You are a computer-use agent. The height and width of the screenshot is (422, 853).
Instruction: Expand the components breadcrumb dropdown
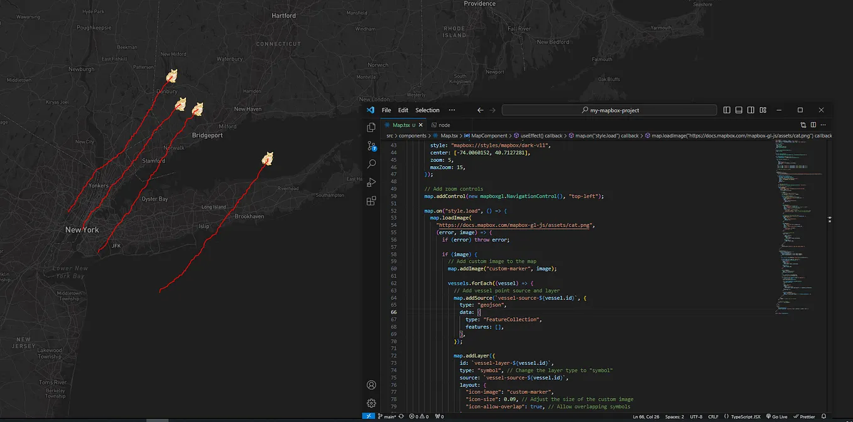(x=411, y=135)
